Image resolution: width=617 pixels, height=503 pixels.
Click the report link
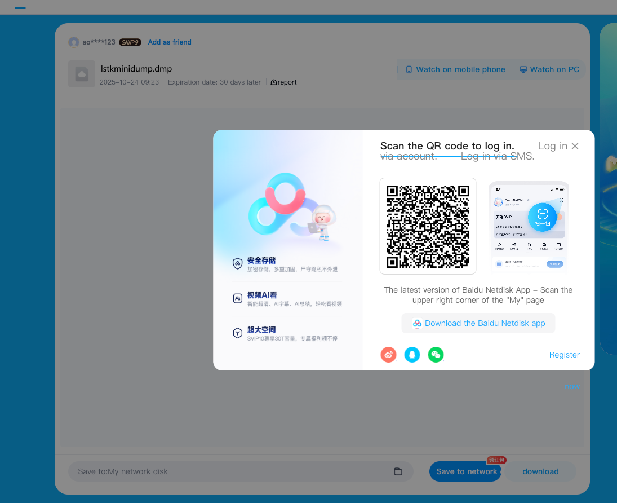(x=283, y=82)
